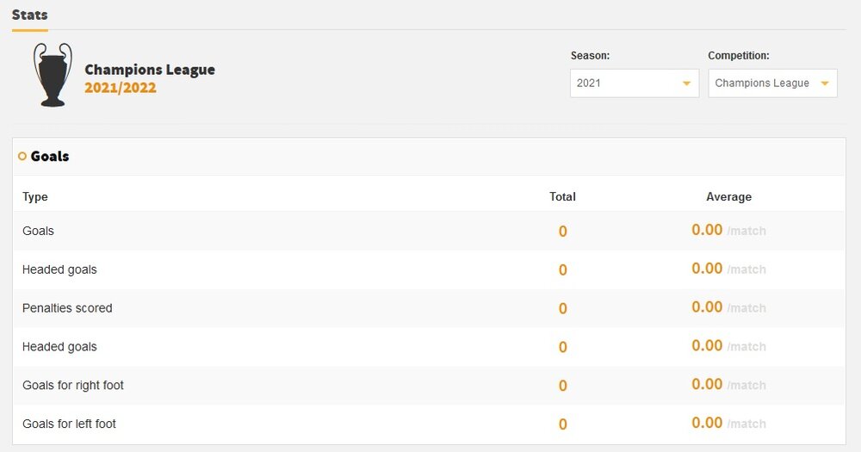
Task: Click the Goals section heading
Action: click(50, 157)
